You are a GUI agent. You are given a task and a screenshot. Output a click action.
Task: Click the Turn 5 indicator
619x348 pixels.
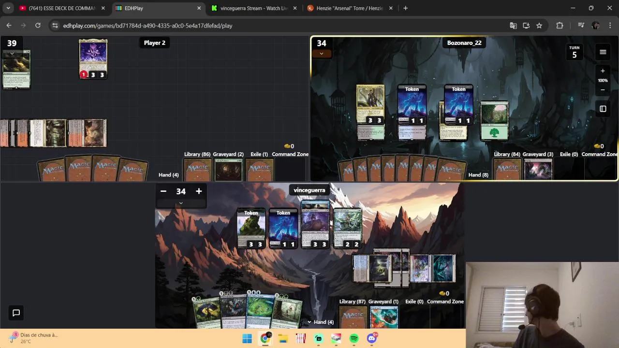(x=574, y=52)
